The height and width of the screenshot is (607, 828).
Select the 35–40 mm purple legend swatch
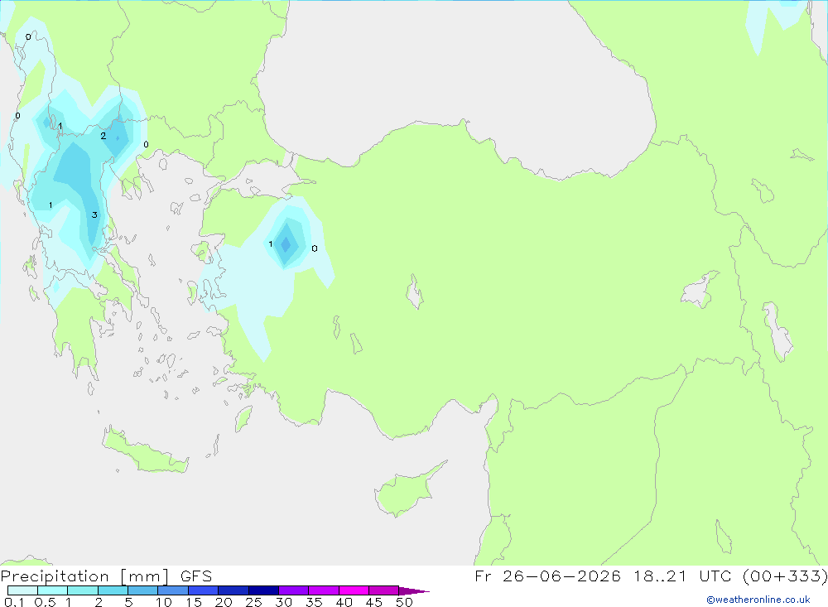click(324, 590)
